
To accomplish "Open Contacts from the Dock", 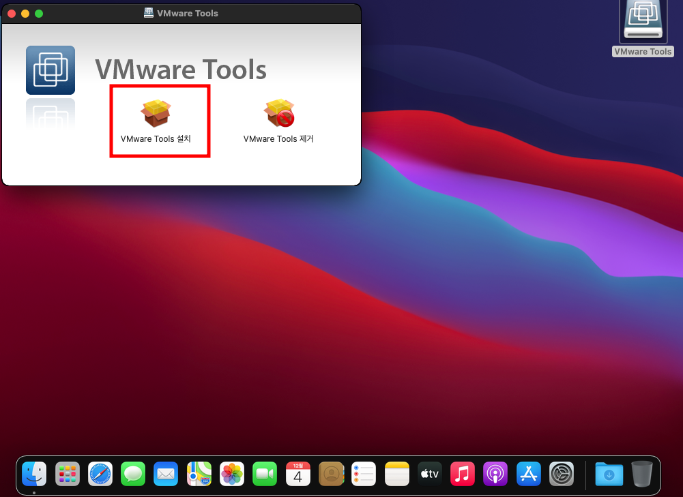I will point(331,474).
